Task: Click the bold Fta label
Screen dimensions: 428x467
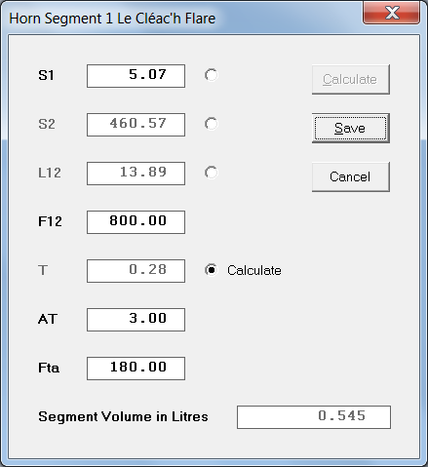Action: 49,368
